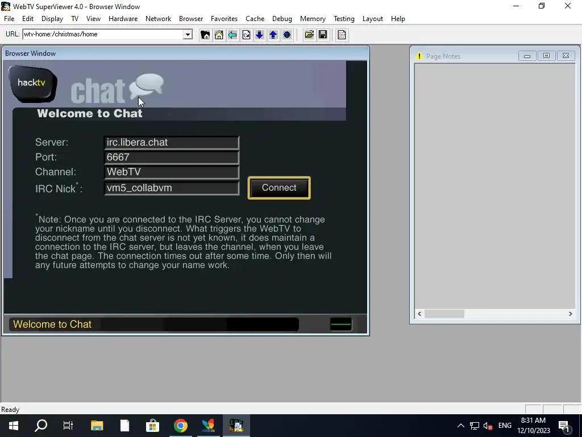582x437 pixels.
Task: Minimize the Page Notes window
Action: pyautogui.click(x=527, y=56)
